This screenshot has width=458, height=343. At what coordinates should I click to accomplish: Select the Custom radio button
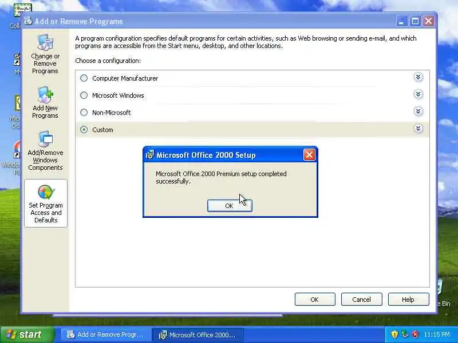point(84,130)
